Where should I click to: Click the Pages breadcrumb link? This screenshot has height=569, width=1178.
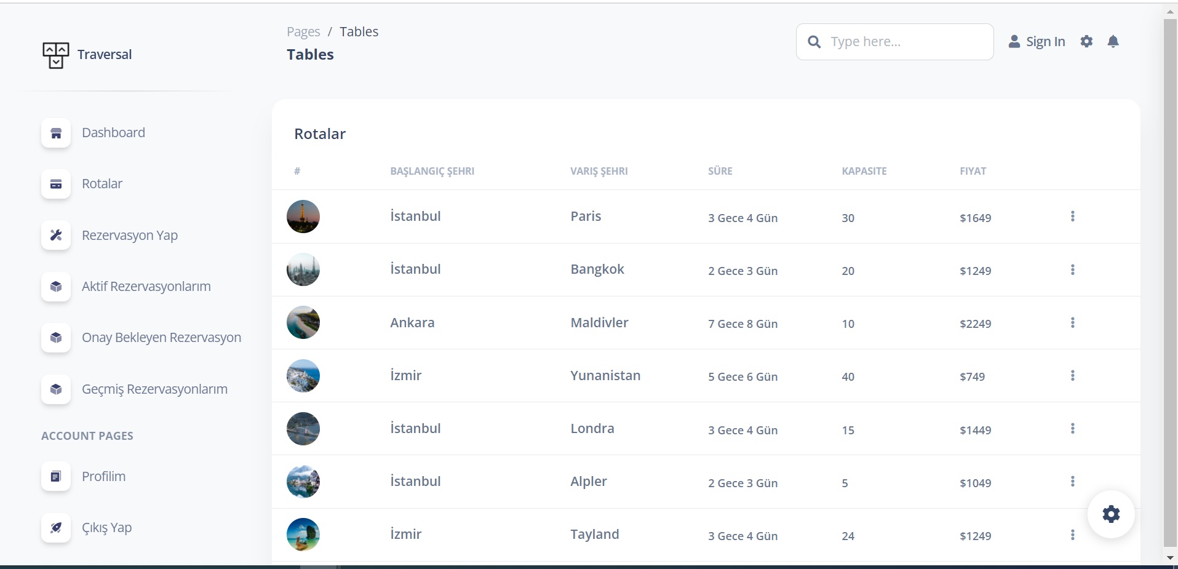(x=303, y=32)
